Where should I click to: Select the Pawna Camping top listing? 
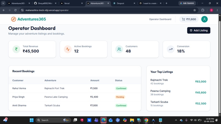pos(178,93)
